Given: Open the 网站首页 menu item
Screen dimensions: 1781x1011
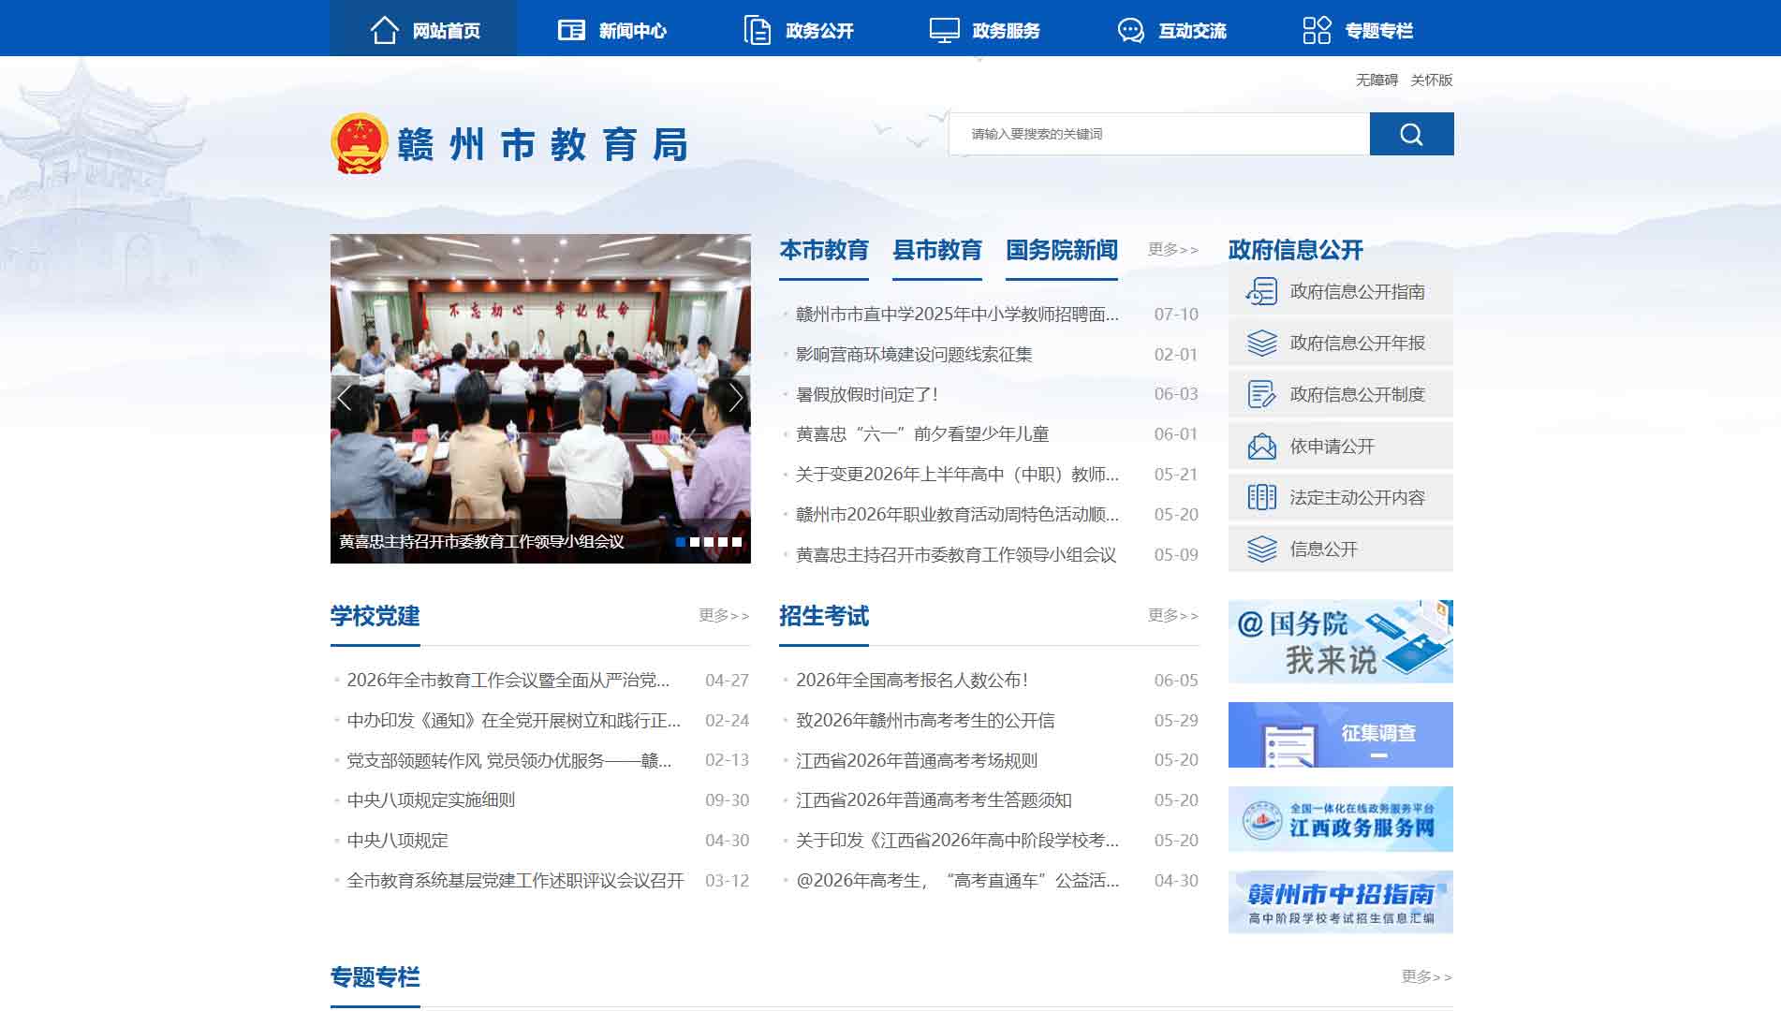Looking at the screenshot, I should pyautogui.click(x=423, y=30).
